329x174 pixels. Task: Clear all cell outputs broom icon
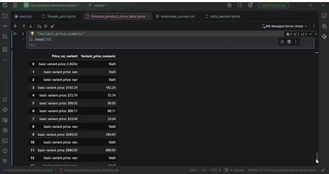pos(52,26)
